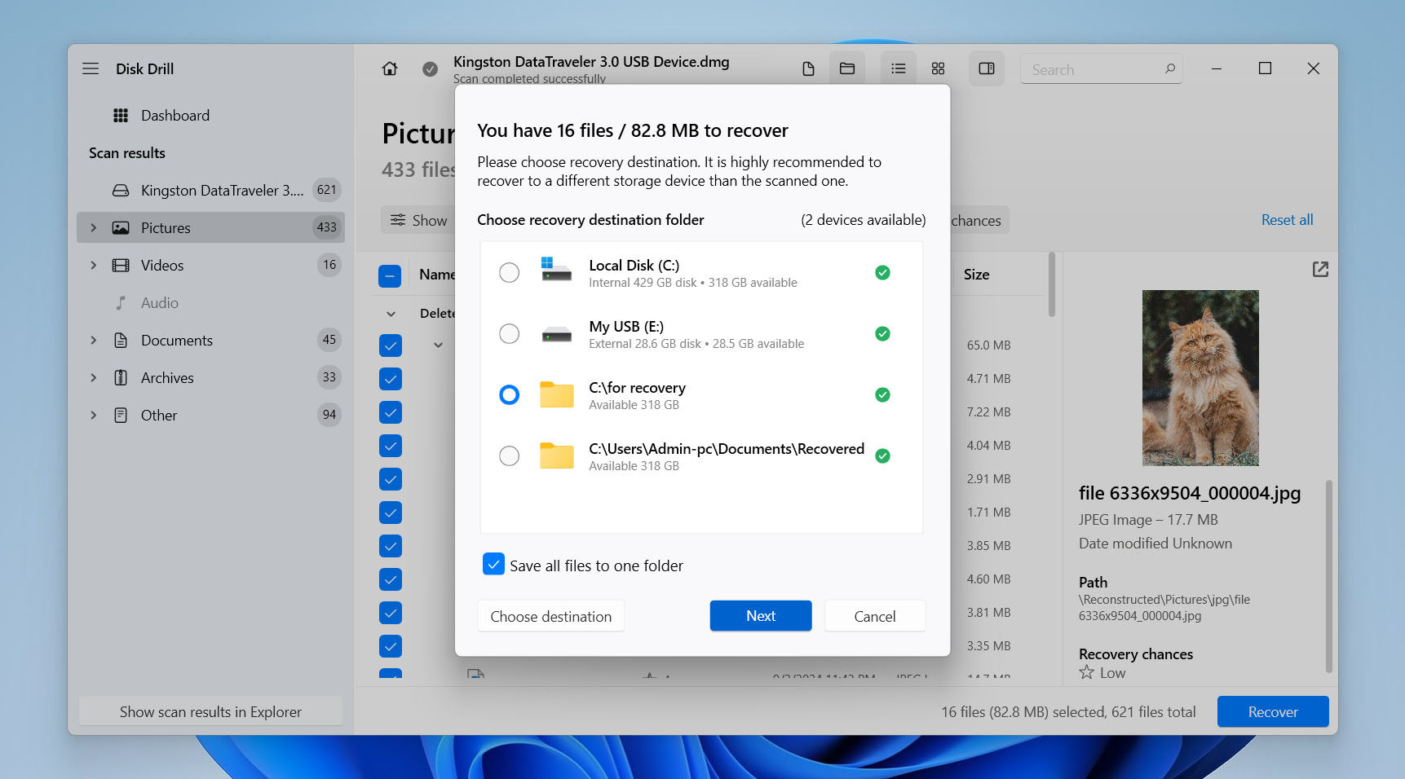Image resolution: width=1405 pixels, height=779 pixels.
Task: Click the Low recovery chances star icon
Action: [x=1086, y=673]
